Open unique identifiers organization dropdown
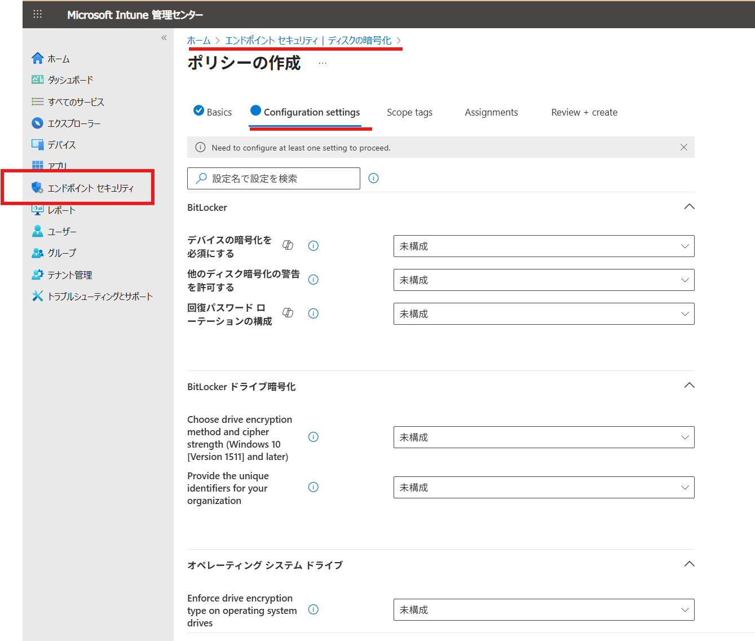Viewport: 755px width, 641px height. 544,488
